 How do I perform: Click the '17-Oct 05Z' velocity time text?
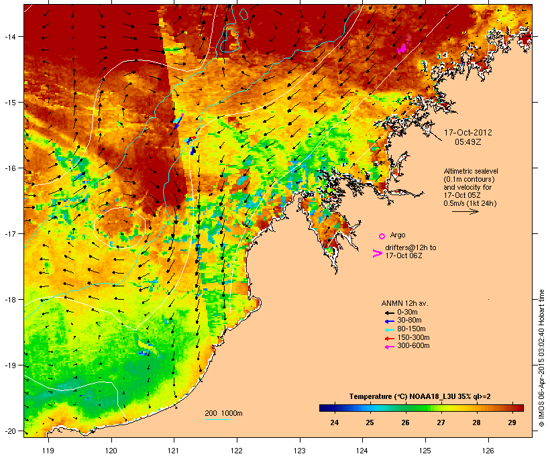pos(462,195)
